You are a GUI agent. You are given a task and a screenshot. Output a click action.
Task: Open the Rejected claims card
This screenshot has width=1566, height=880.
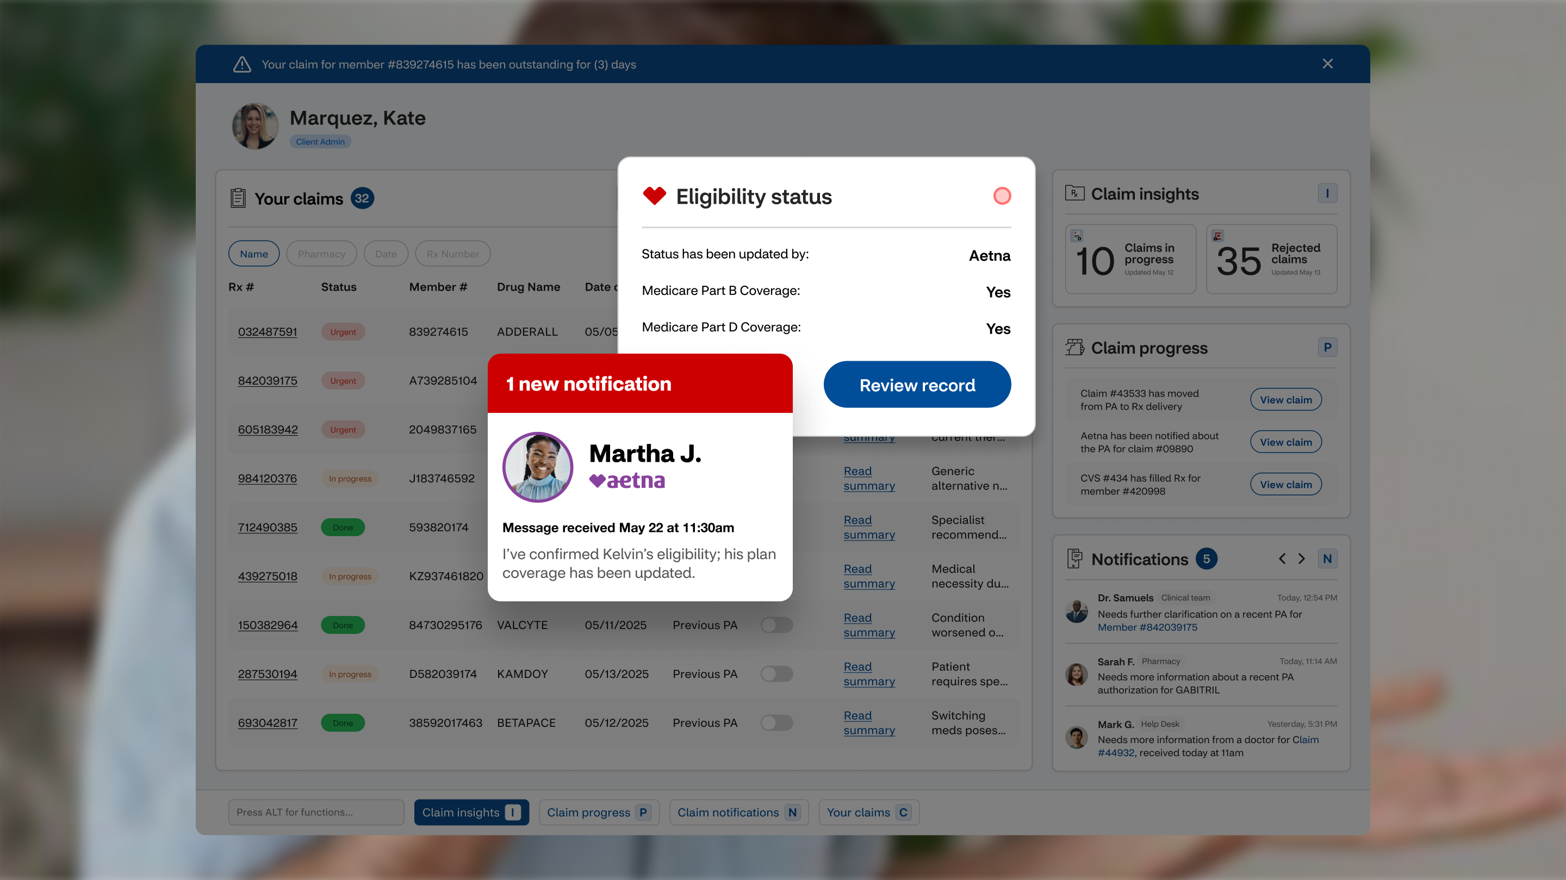(1272, 259)
